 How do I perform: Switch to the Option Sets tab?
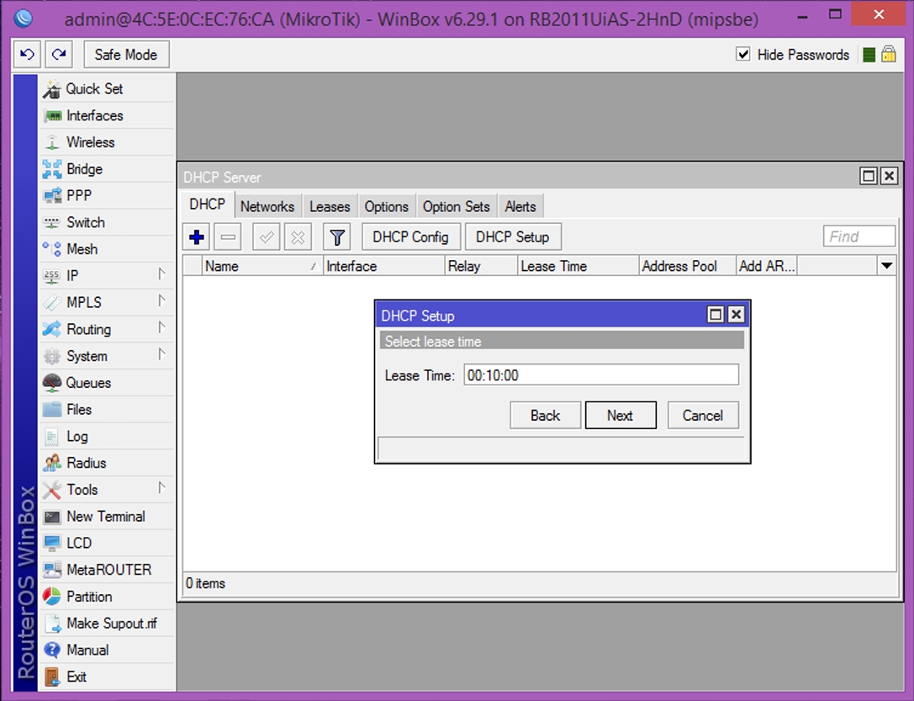click(x=457, y=206)
